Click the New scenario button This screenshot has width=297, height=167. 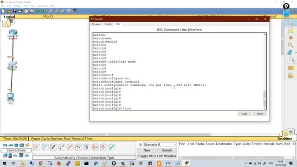click(147, 150)
